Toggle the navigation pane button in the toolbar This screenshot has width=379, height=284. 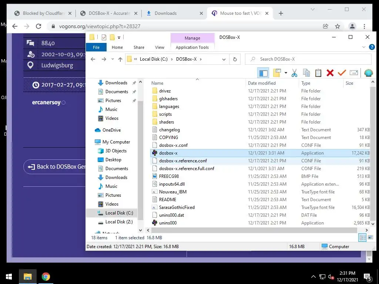[x=263, y=73]
